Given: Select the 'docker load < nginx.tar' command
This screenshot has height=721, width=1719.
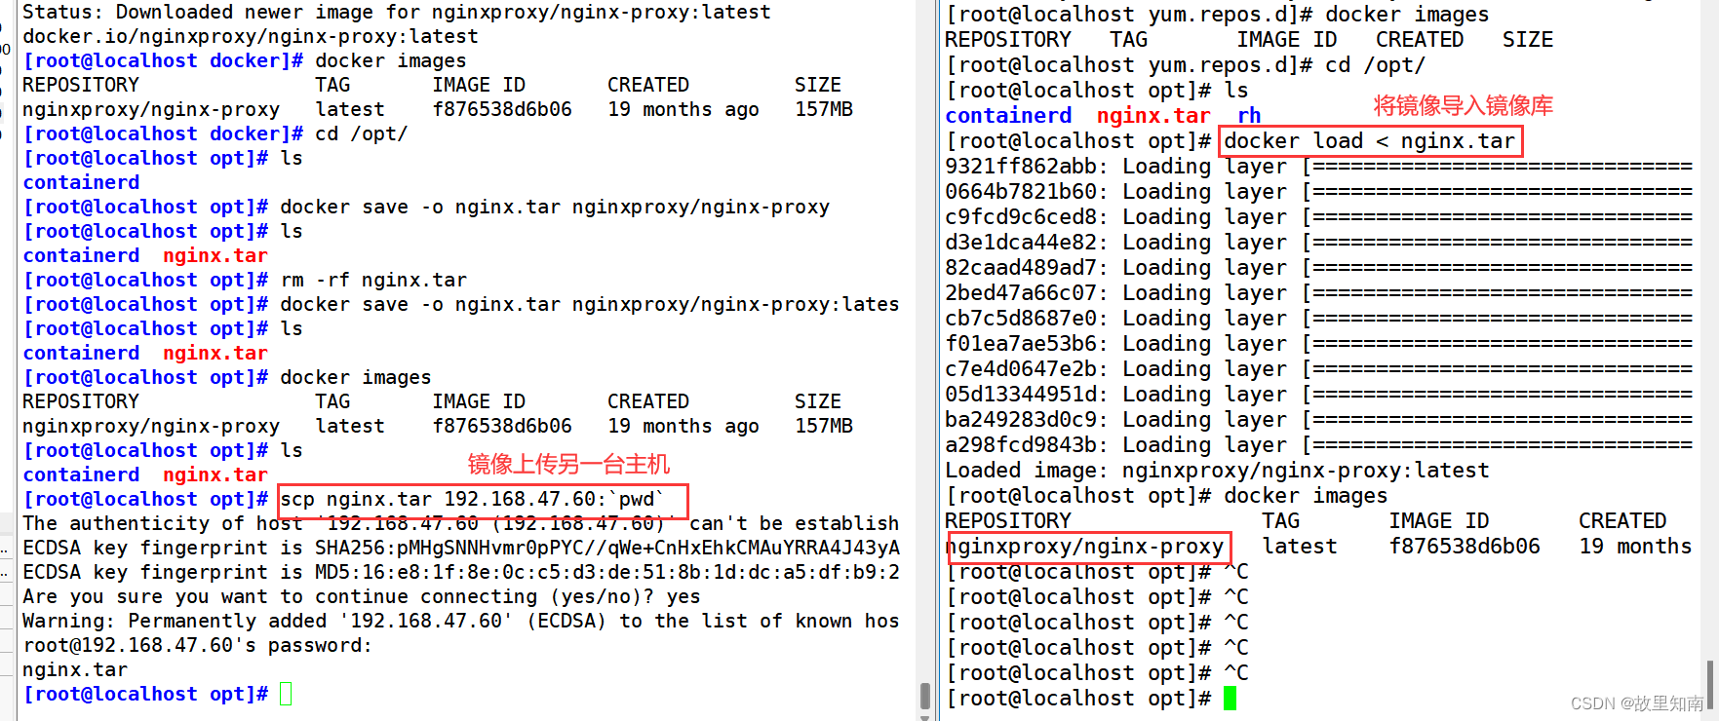Looking at the screenshot, I should click(1370, 141).
